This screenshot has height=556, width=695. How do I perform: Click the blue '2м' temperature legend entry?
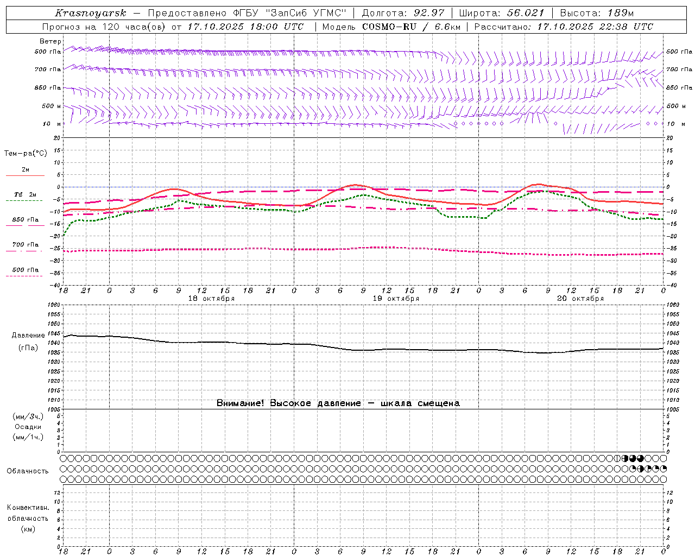(x=26, y=170)
